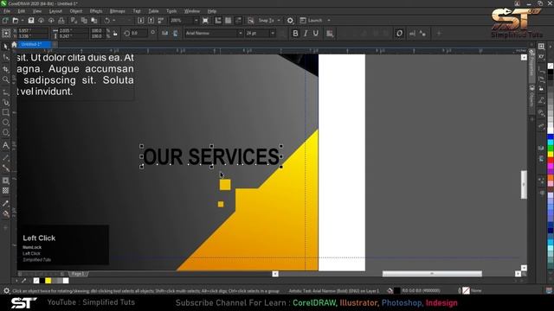
Task: Open the Effects menu
Action: 96,11
